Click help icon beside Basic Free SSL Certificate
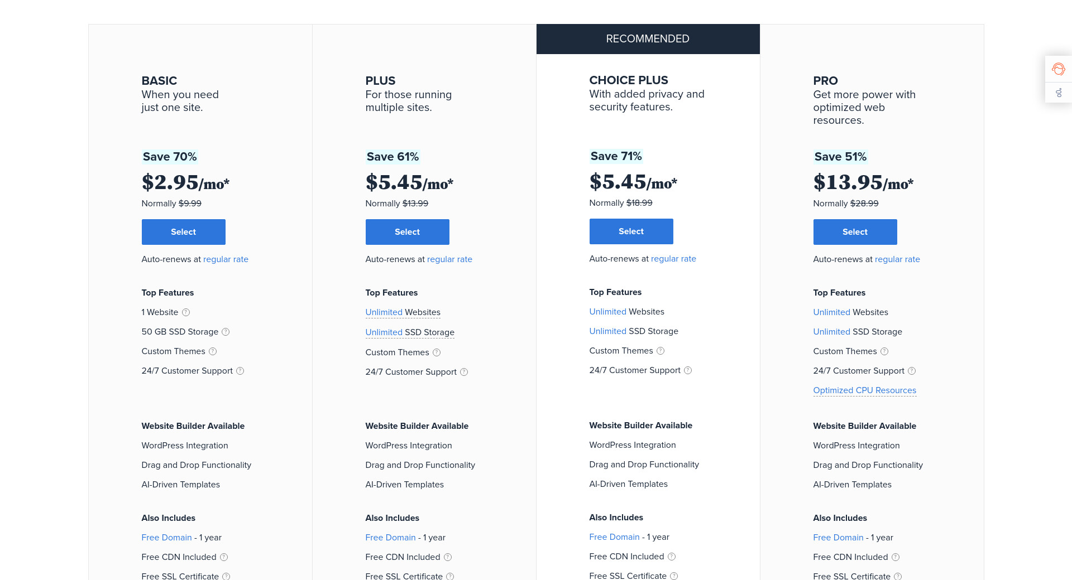The width and height of the screenshot is (1072, 580). coord(226,576)
